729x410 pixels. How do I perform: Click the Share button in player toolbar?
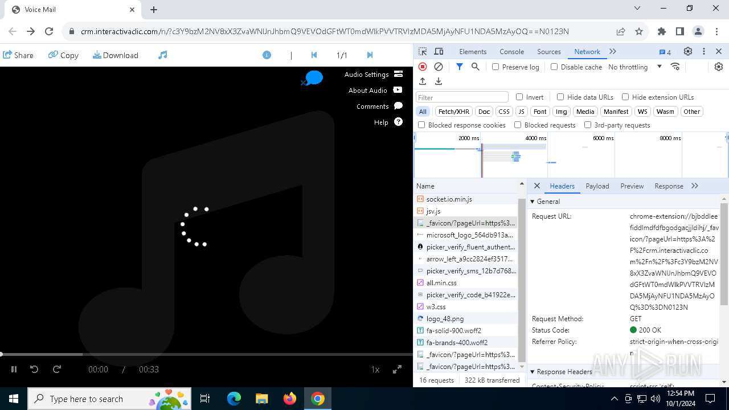pyautogui.click(x=18, y=55)
